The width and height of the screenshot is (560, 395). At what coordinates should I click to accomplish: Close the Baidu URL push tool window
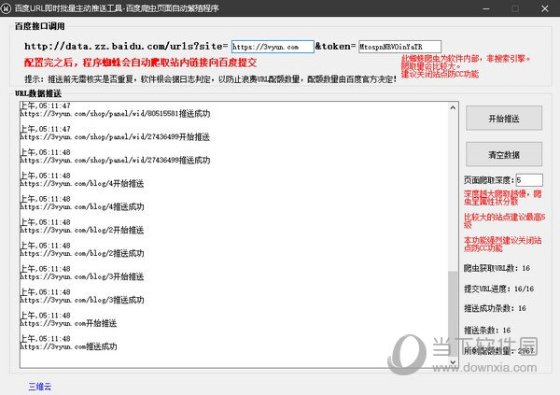(x=545, y=8)
